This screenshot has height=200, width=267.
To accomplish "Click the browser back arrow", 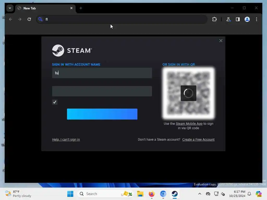I will click(10, 19).
